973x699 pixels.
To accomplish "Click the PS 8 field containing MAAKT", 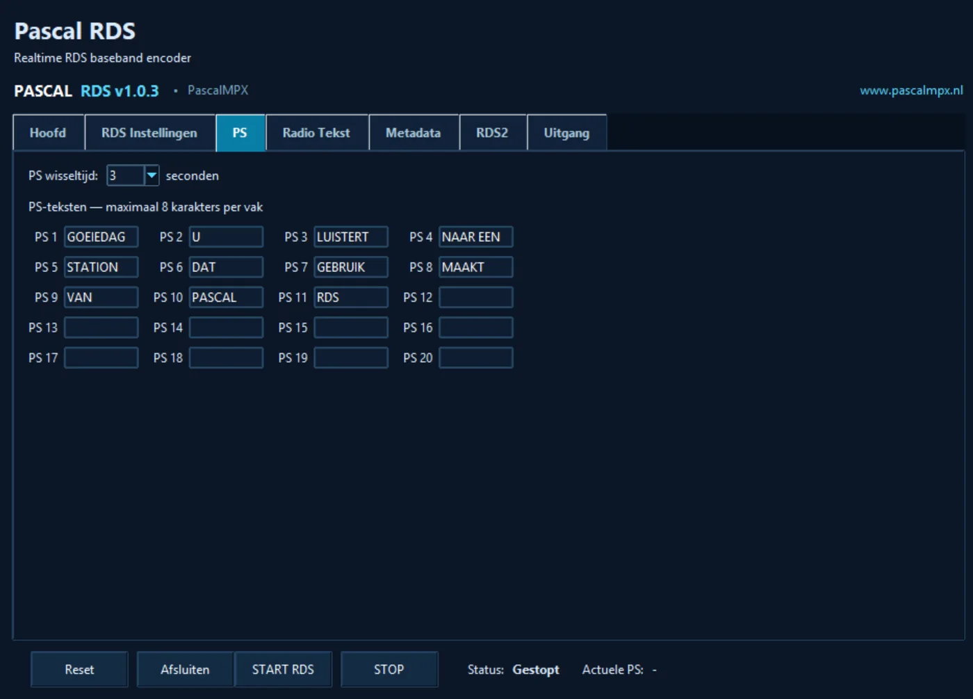I will click(x=476, y=267).
